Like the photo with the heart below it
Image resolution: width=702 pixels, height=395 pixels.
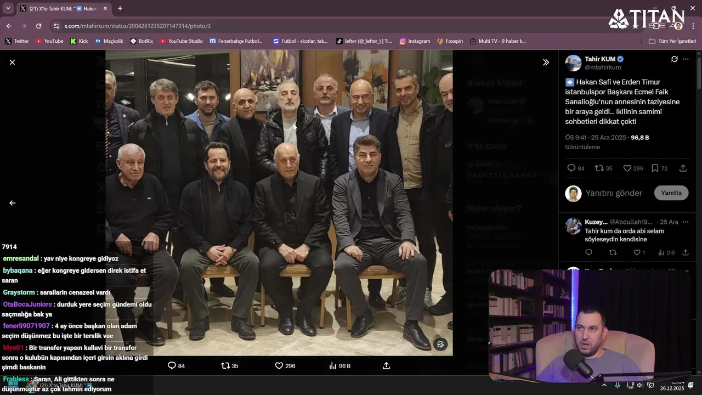point(285,365)
